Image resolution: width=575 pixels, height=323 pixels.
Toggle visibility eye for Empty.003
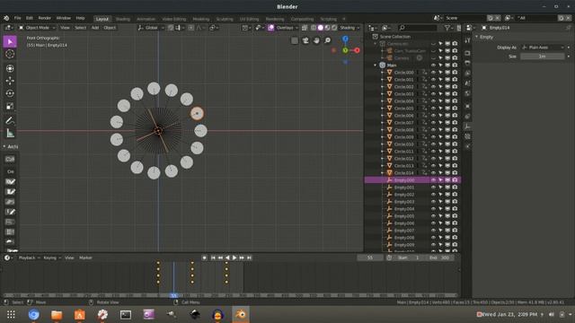point(433,202)
